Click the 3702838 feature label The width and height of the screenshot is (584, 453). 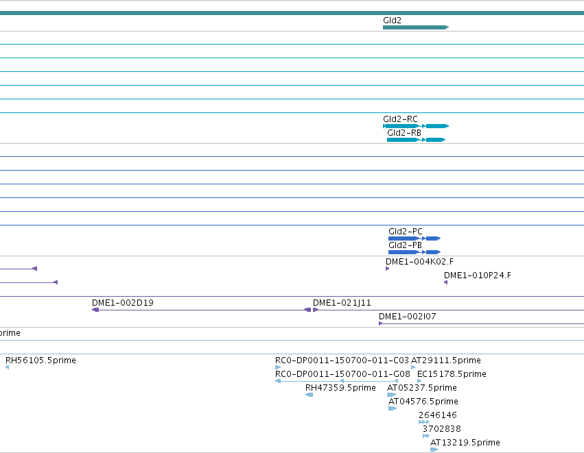pyautogui.click(x=442, y=429)
